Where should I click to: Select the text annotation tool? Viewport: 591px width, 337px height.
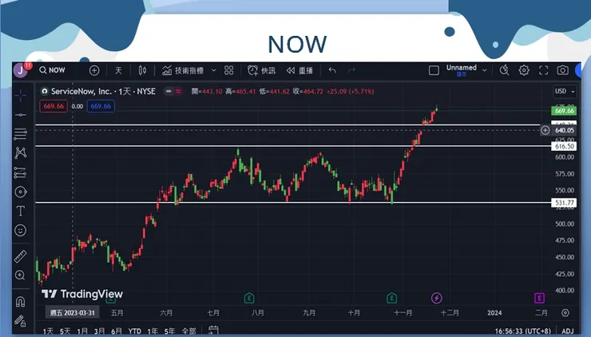point(20,211)
